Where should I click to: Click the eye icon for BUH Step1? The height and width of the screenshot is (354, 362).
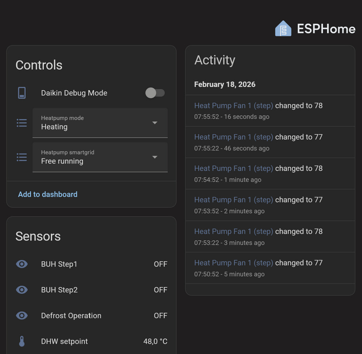pos(22,264)
